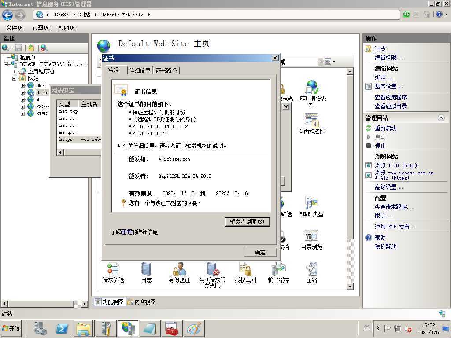The image size is (451, 338).
Task: Select the net.tcp binding row
Action: tap(80, 111)
